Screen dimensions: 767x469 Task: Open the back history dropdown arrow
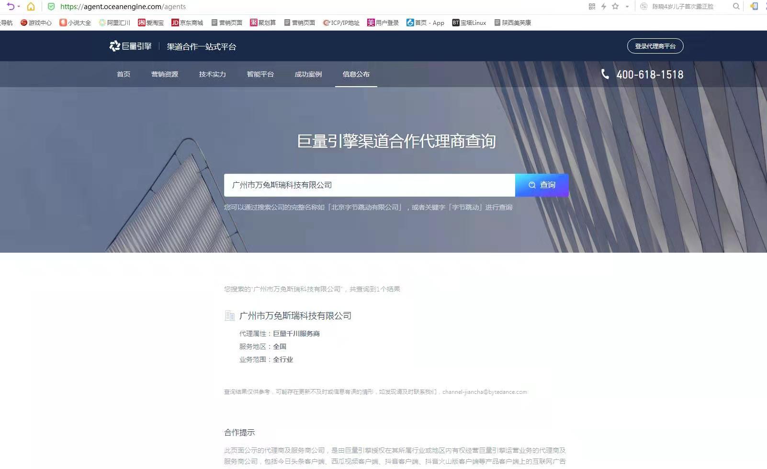[19, 7]
